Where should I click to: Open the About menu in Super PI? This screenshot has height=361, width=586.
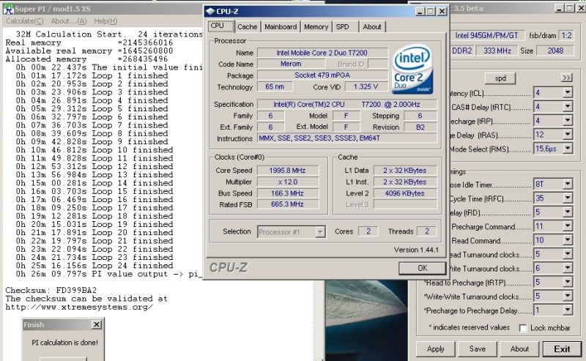click(x=68, y=21)
